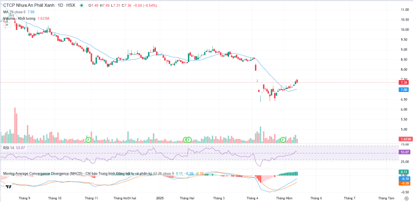Screen dimensions: 413x202
Task: Click Tháng Hai on time axis
Action: [x=187, y=198]
